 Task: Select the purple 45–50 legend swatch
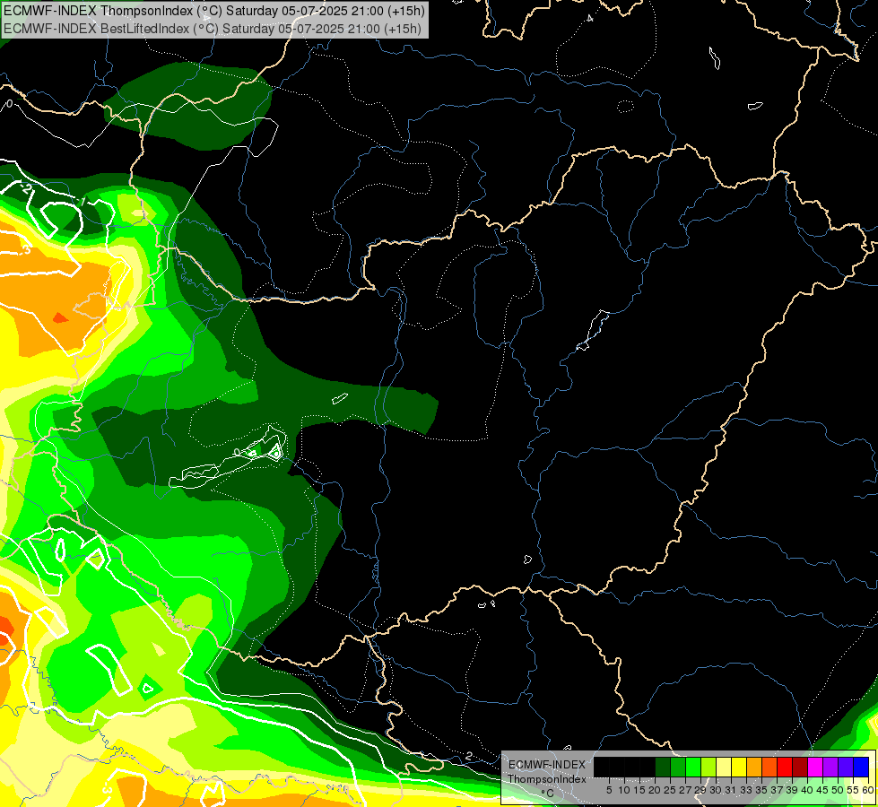coord(830,767)
